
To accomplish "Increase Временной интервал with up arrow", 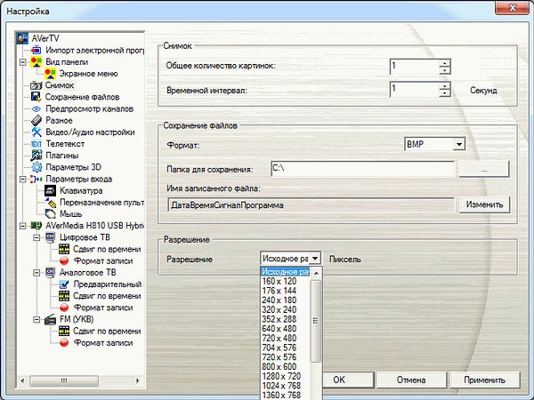I will pos(445,85).
